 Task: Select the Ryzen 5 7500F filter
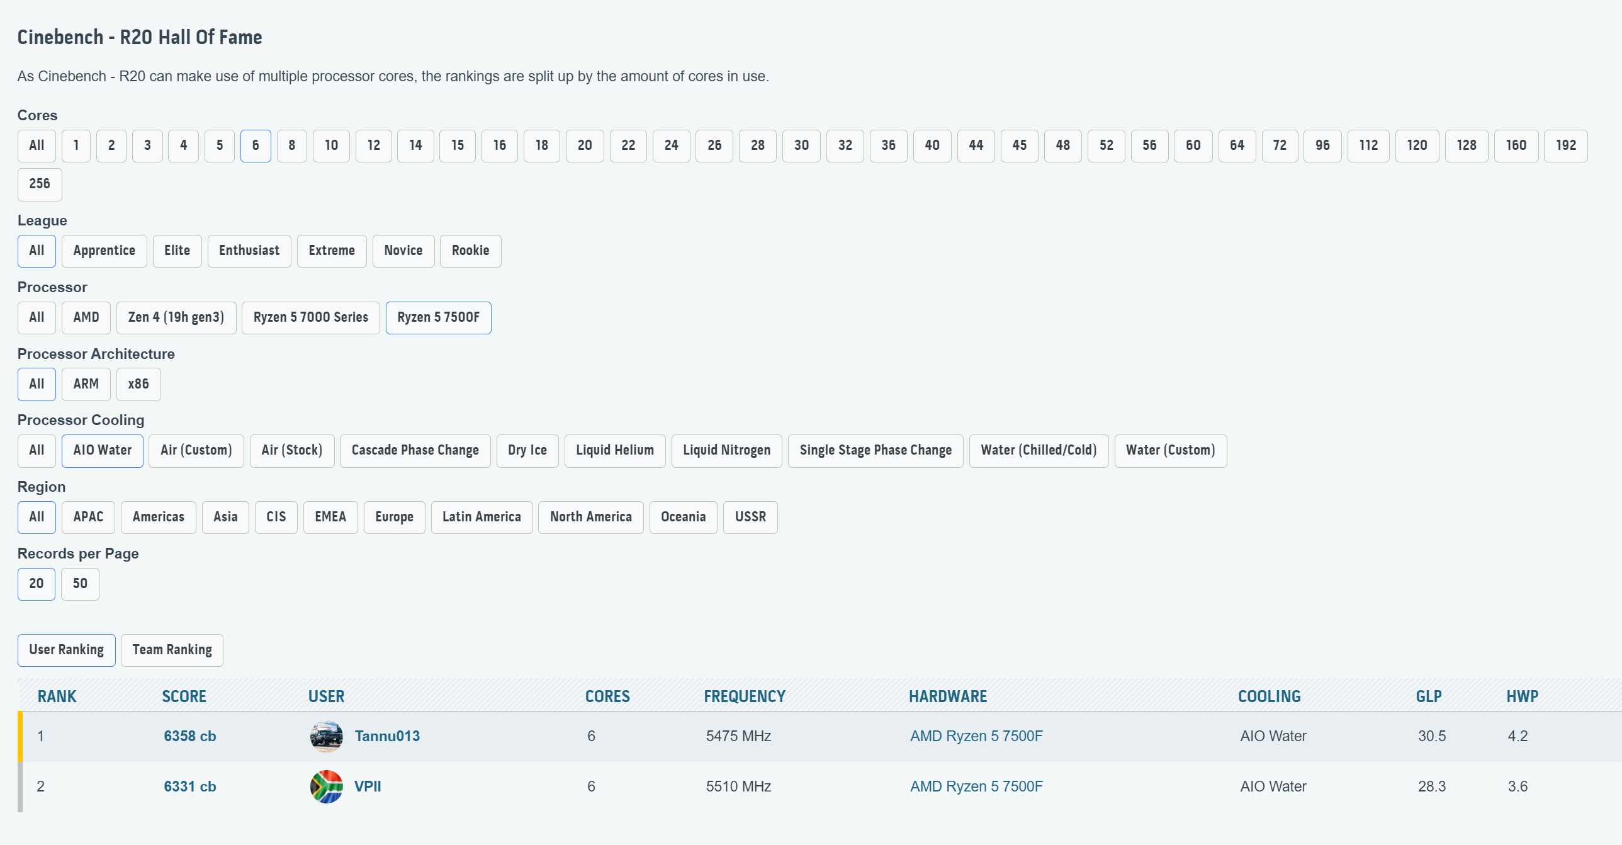click(x=438, y=317)
